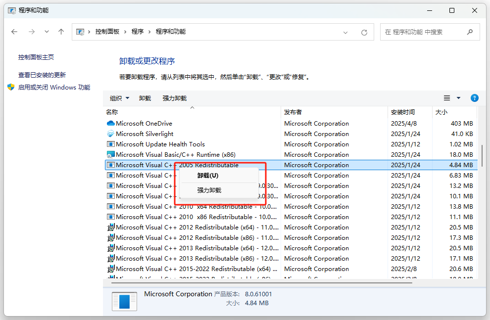Select Visual C++ 2010 x64 Redistributable entry
This screenshot has height=320, width=490.
point(291,206)
